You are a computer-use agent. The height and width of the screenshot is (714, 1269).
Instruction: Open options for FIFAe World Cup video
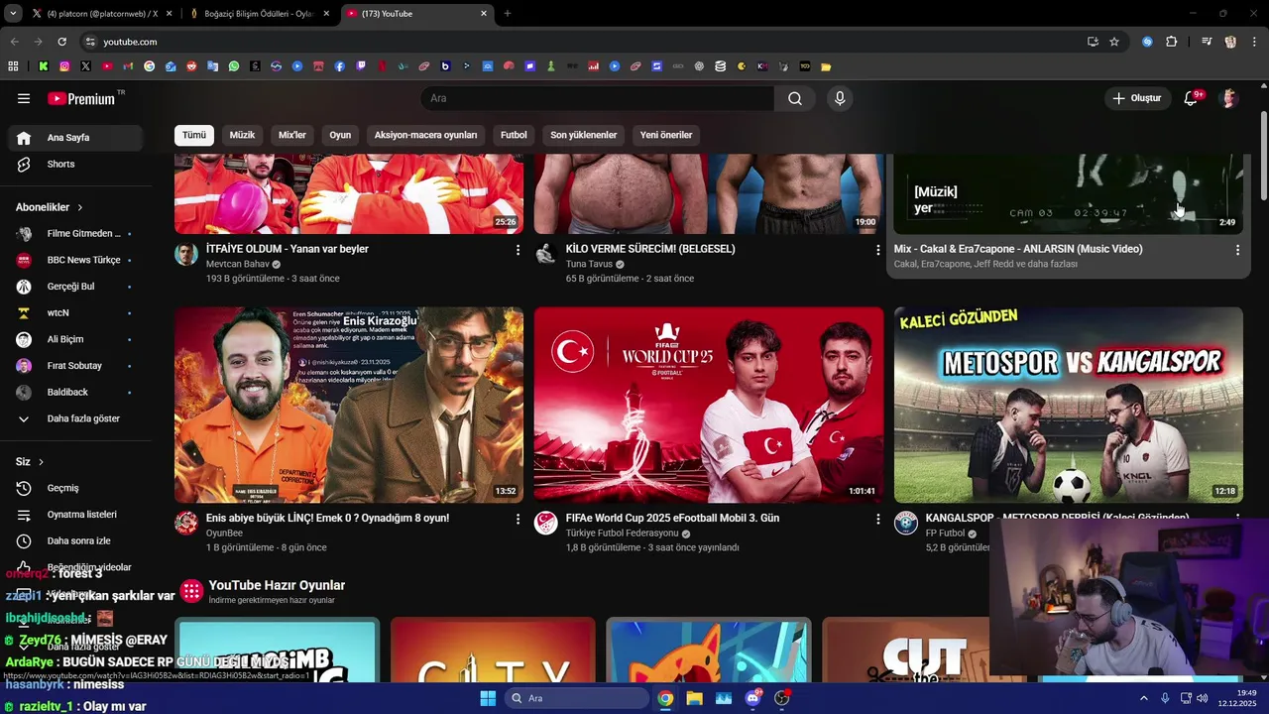coord(877,519)
